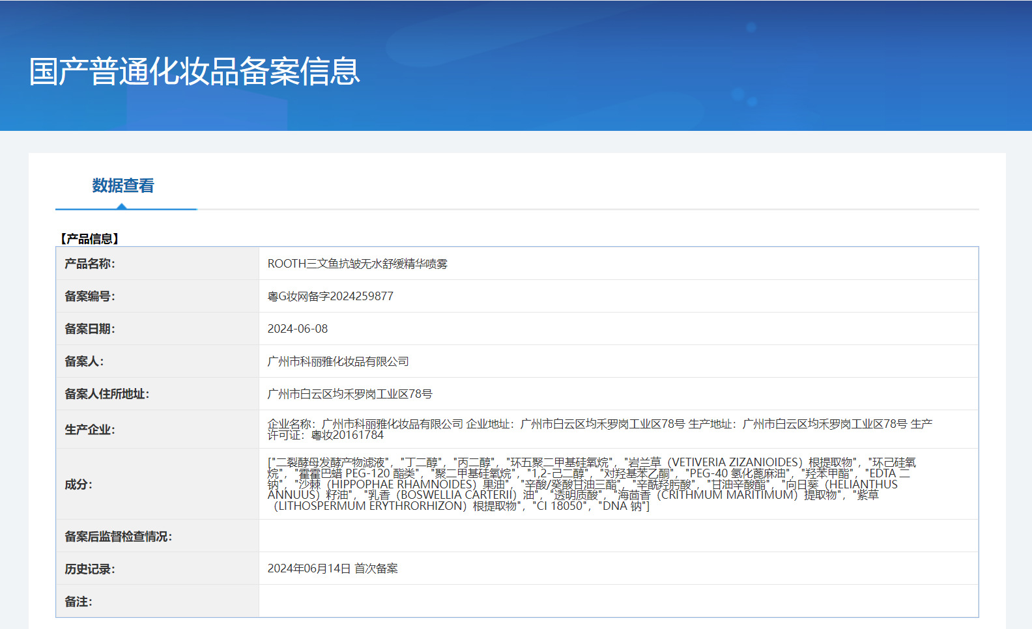Click filing number 粤G妆网备字2024259877

[x=330, y=296]
